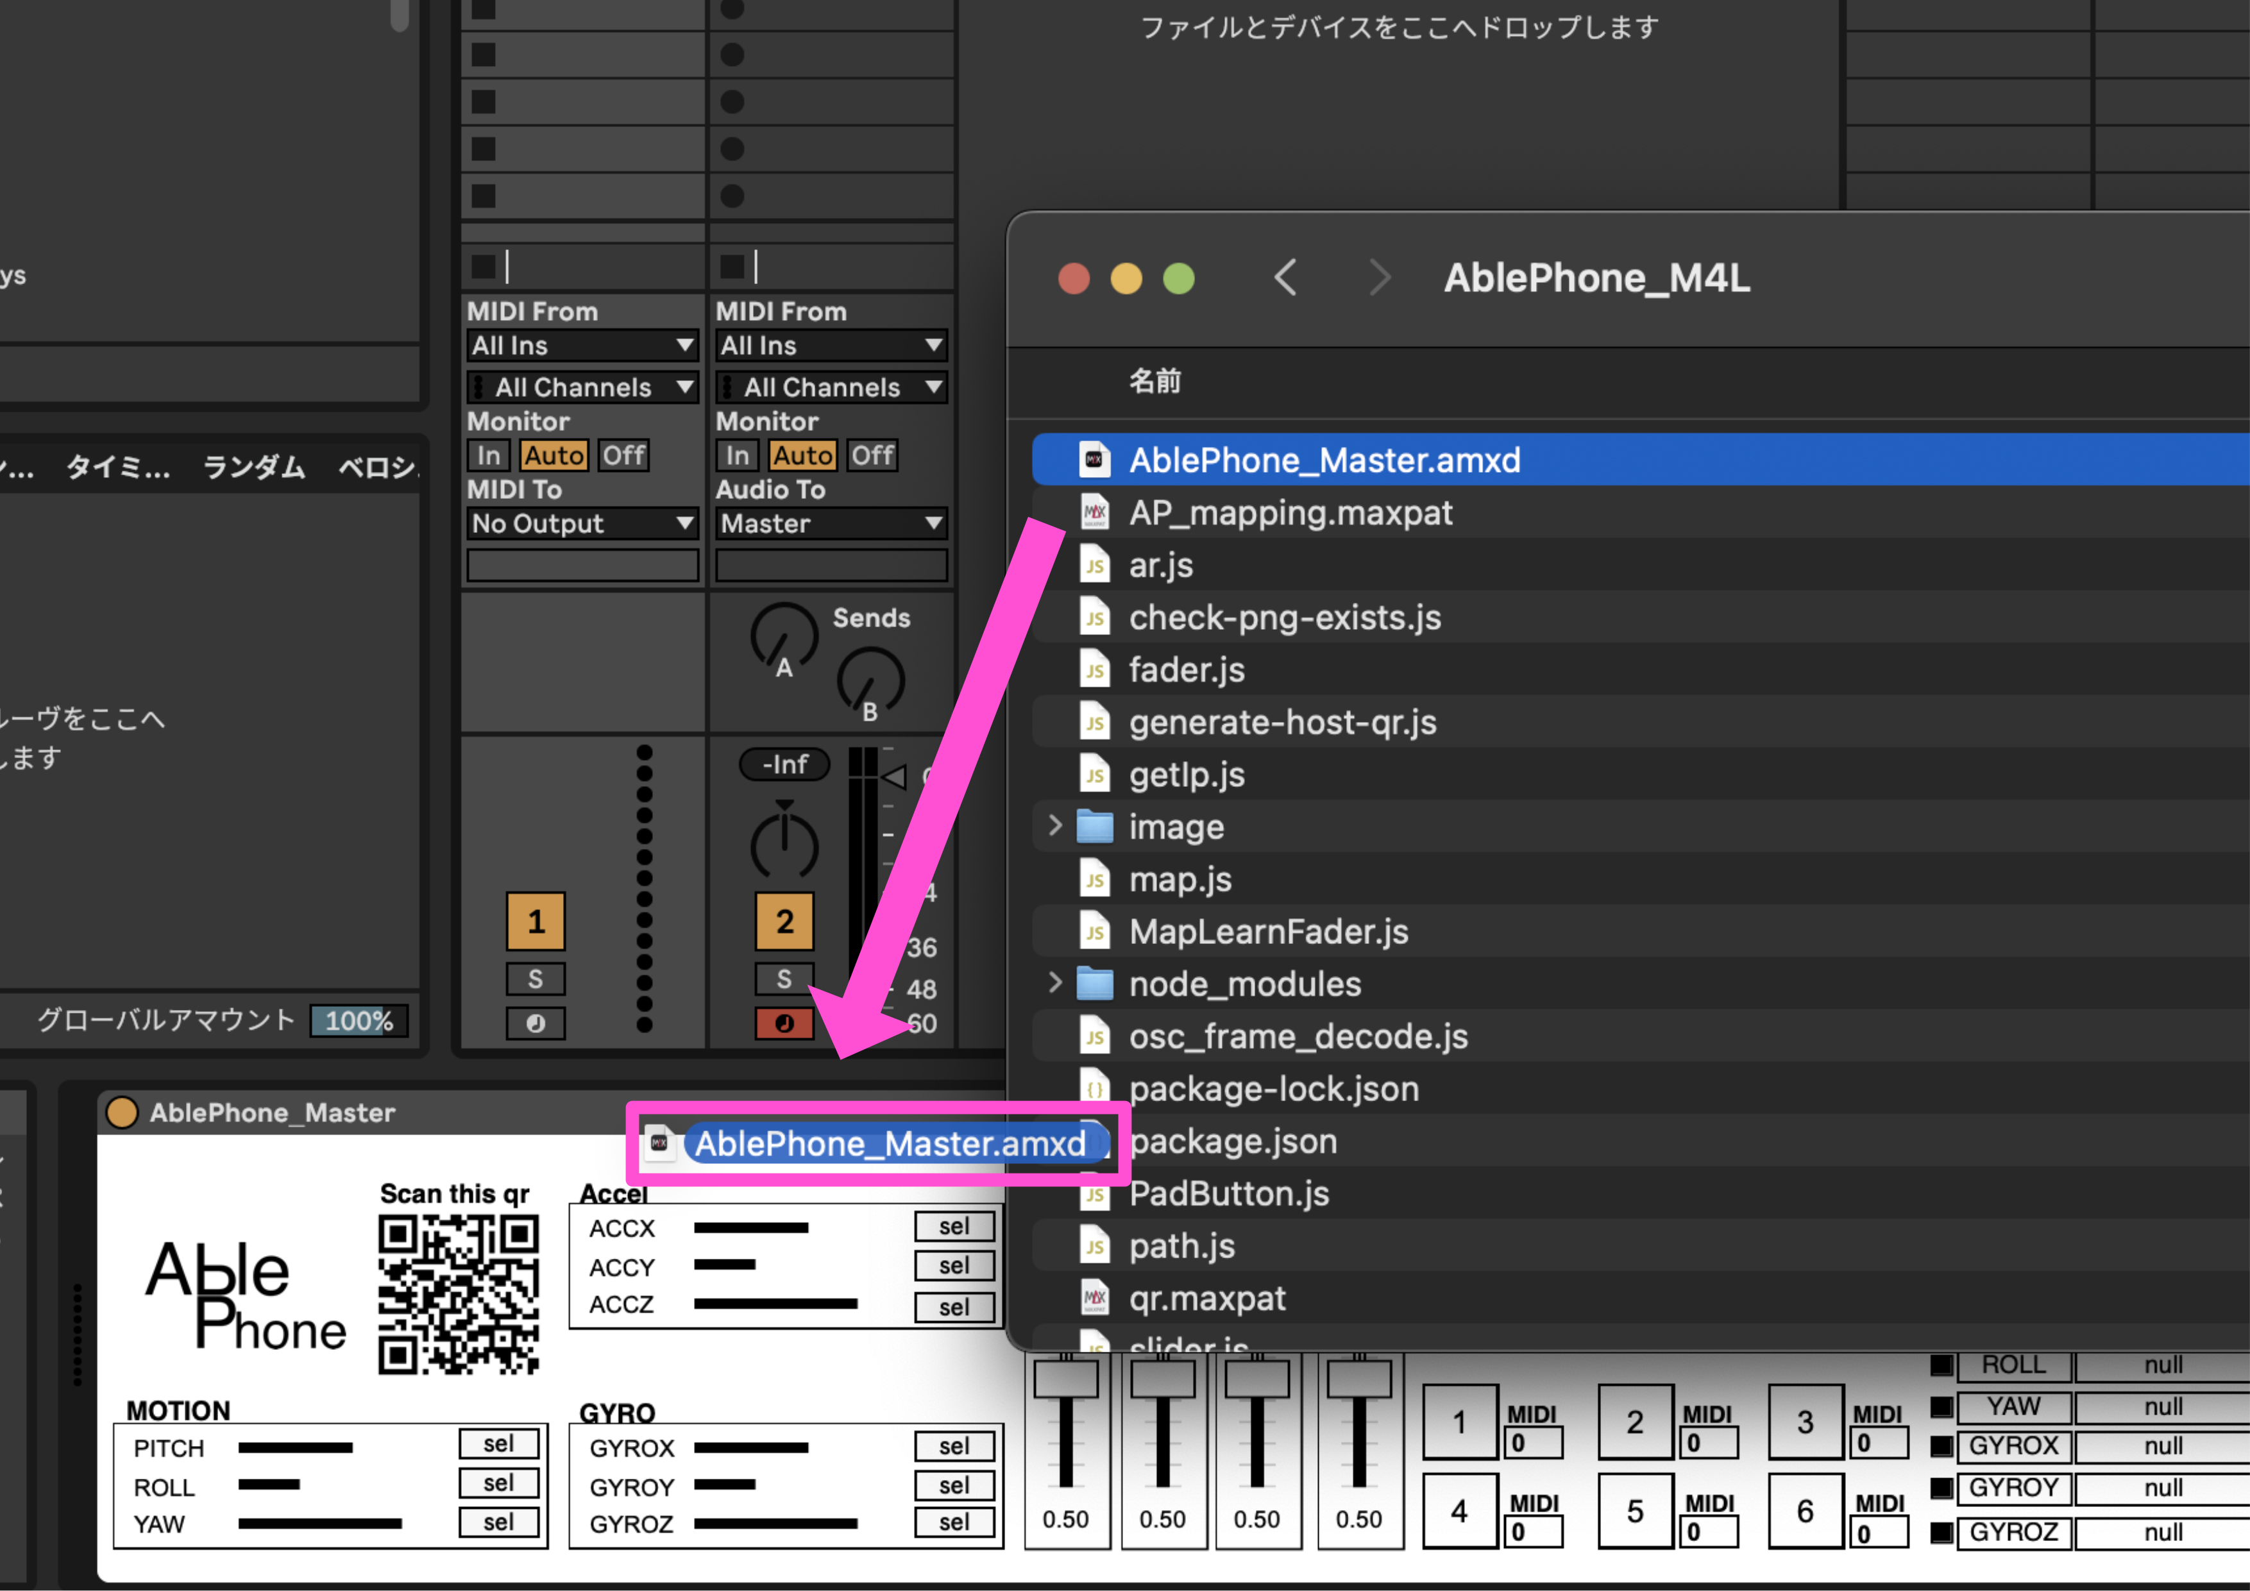Toggle track 1 activator button

tap(535, 921)
